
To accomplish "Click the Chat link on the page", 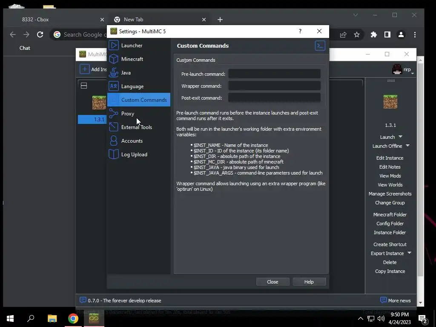I will 25,48.
